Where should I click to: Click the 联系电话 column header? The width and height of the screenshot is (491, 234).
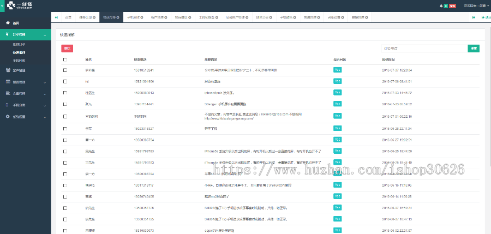coord(140,59)
